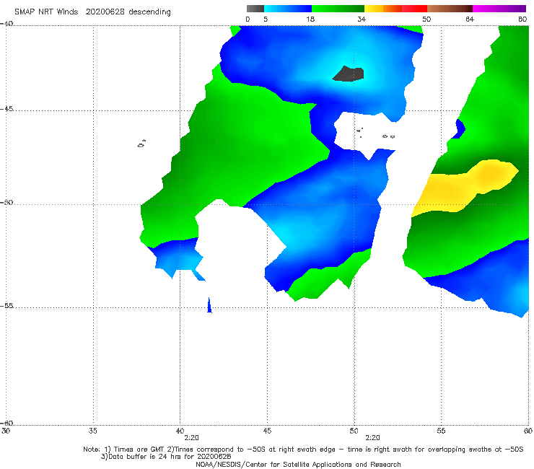Click the date "20200628" in the title
This screenshot has width=534, height=469.
pos(105,12)
